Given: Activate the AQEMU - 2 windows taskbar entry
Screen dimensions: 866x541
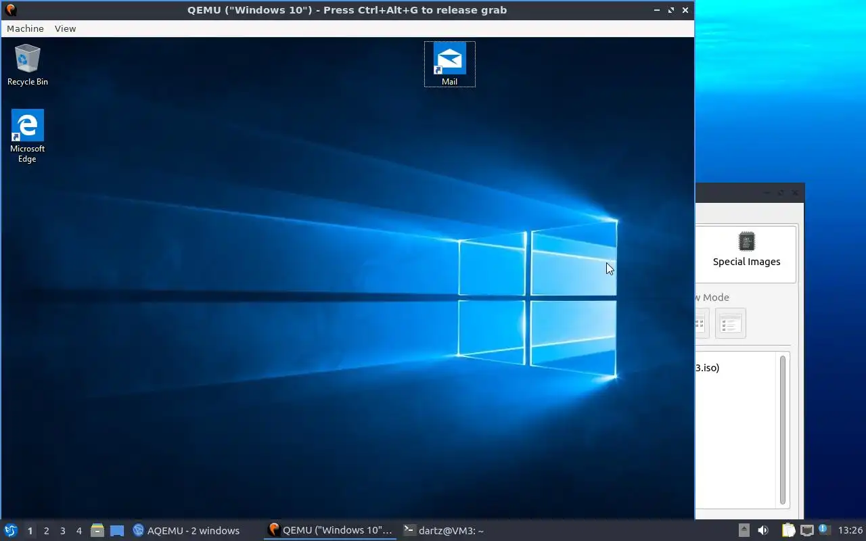Looking at the screenshot, I should 186,531.
